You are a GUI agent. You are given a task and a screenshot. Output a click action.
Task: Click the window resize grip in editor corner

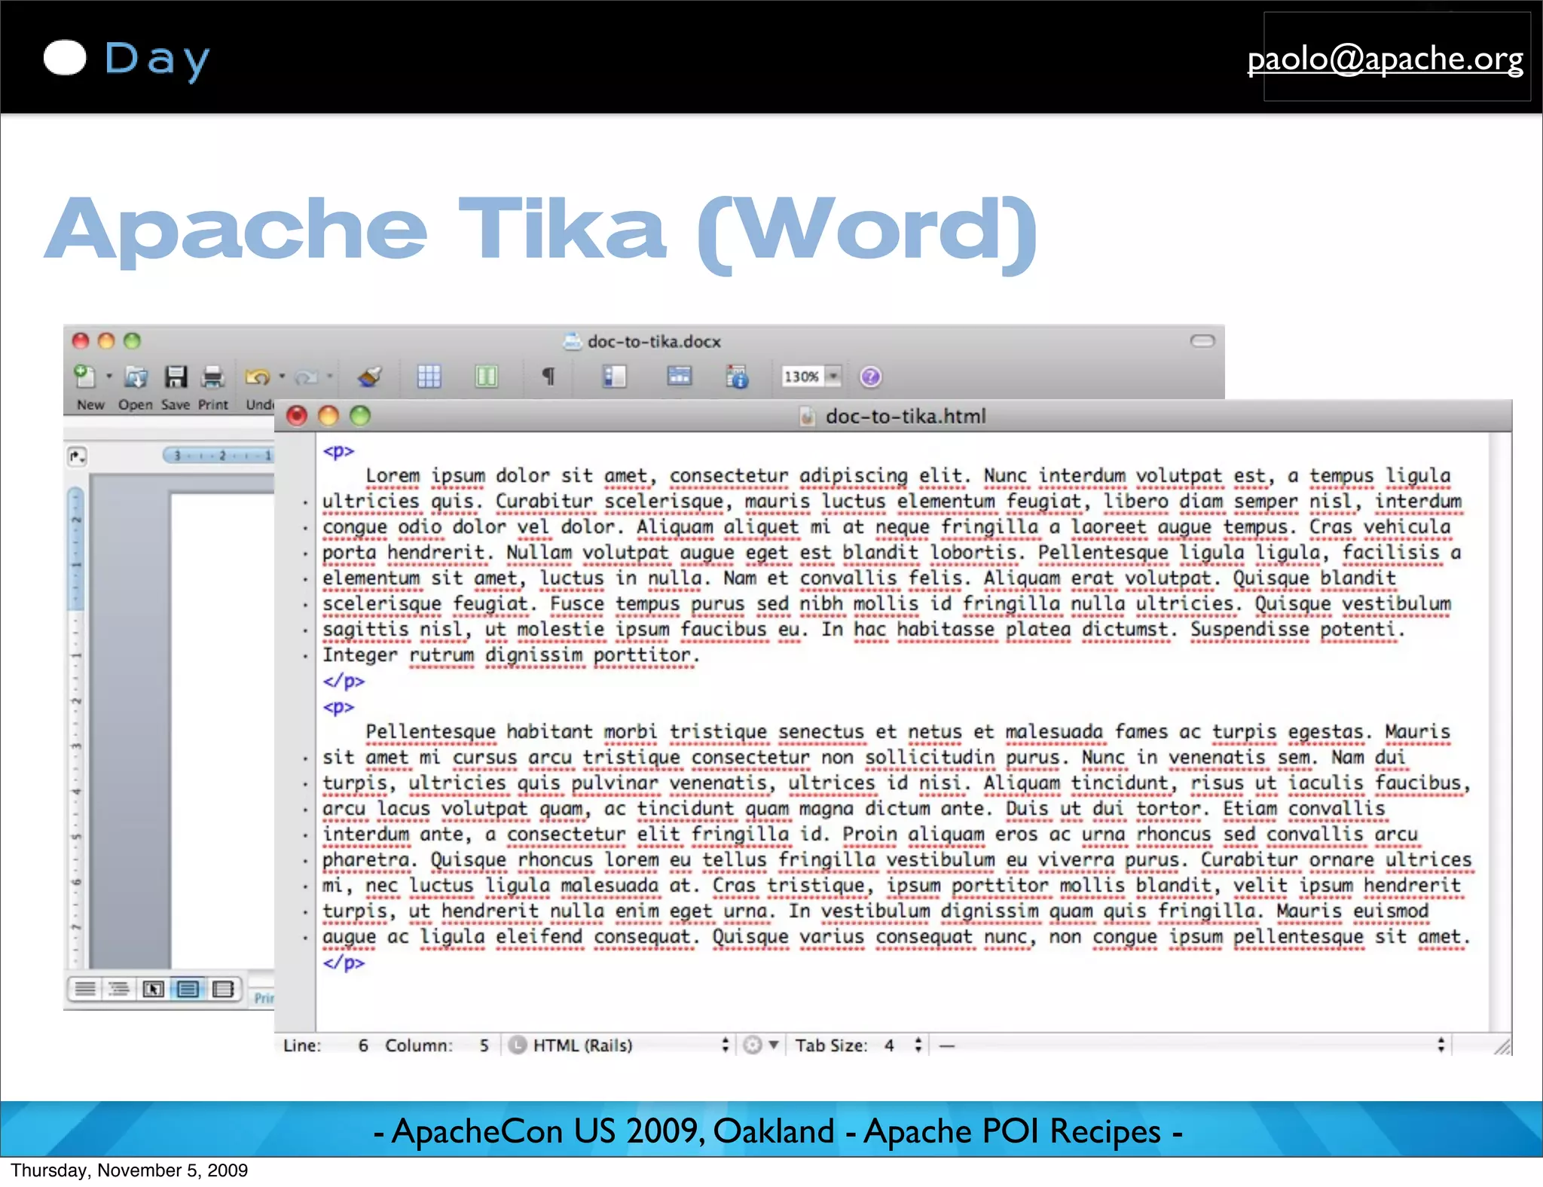(x=1502, y=1045)
